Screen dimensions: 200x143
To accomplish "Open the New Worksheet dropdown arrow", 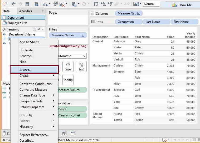I will coord(50,4).
